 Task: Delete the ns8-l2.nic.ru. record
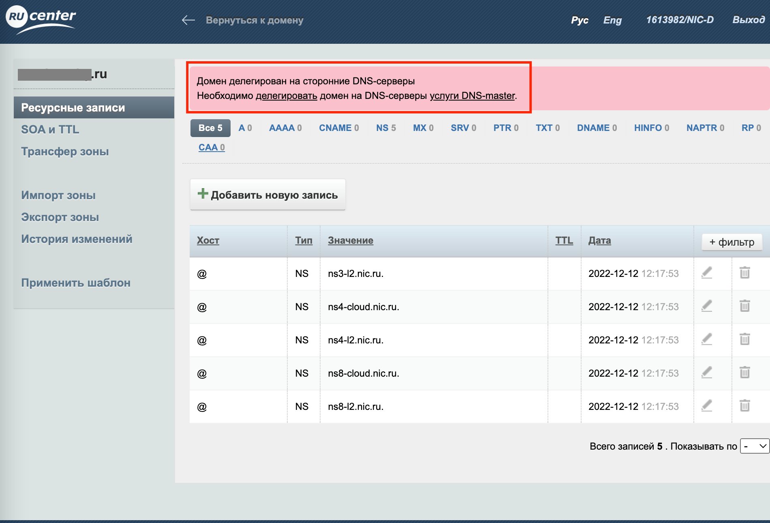tap(745, 406)
